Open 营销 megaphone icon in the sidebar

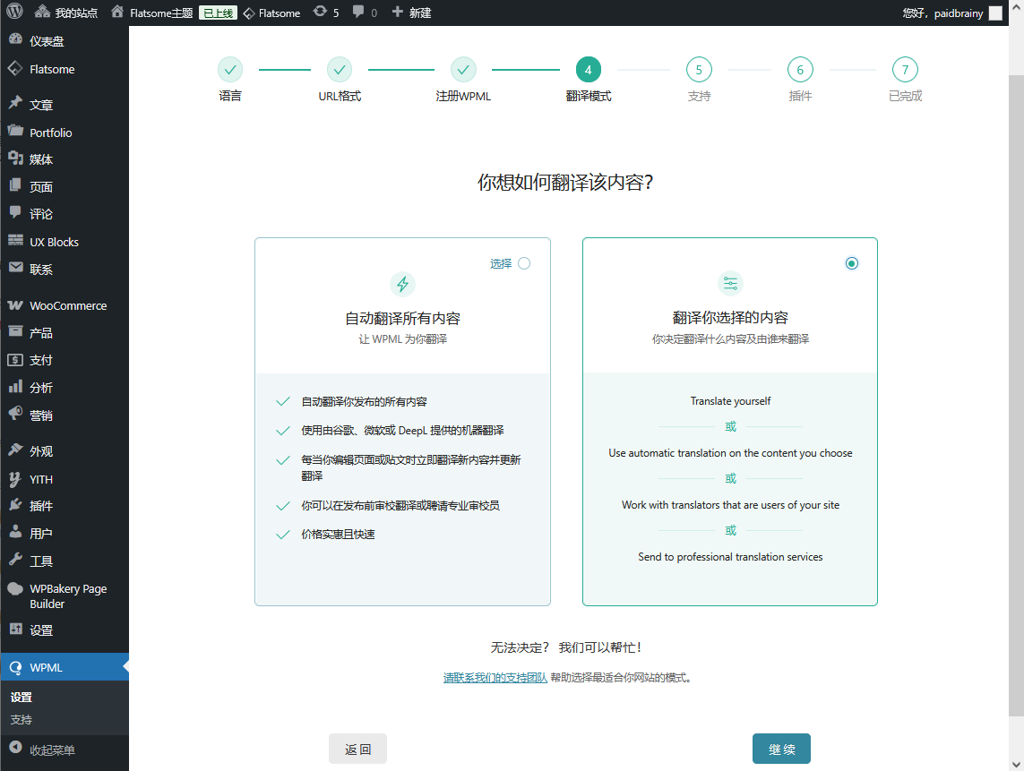15,414
